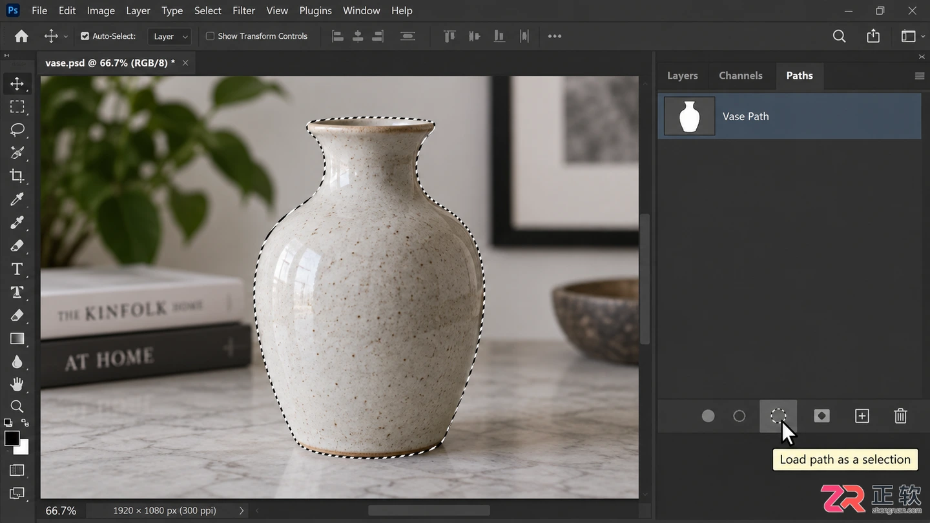Image resolution: width=930 pixels, height=523 pixels.
Task: Click the Share export icon
Action: pos(873,36)
